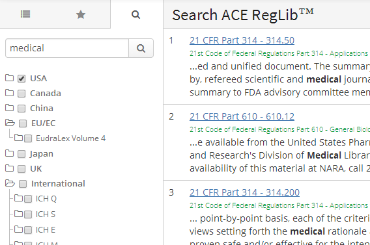
Task: Click the search button beside the medical field
Action: point(141,48)
